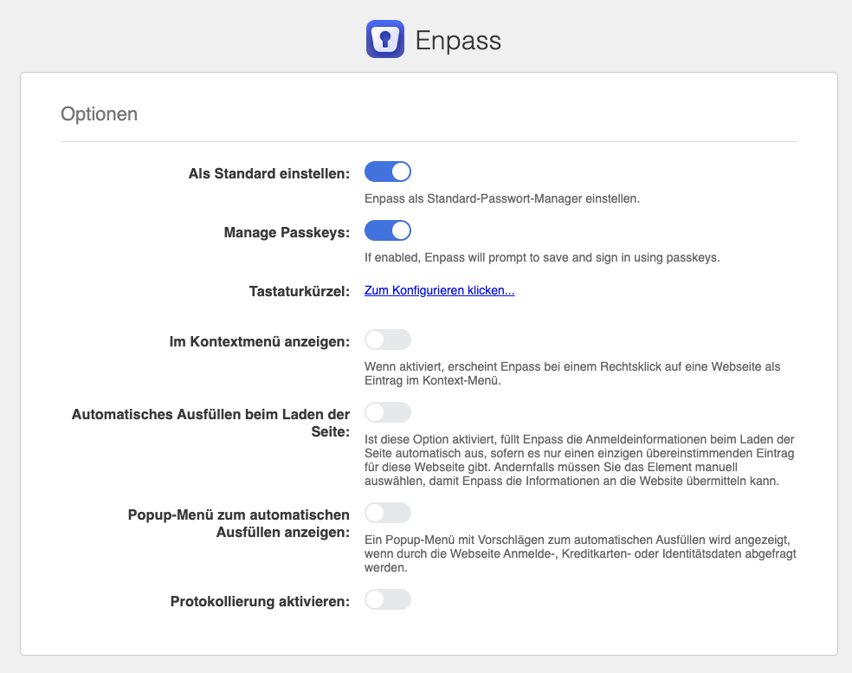Click the Rechtsklick context menu description
Viewport: 852px width, 673px height.
pos(571,373)
